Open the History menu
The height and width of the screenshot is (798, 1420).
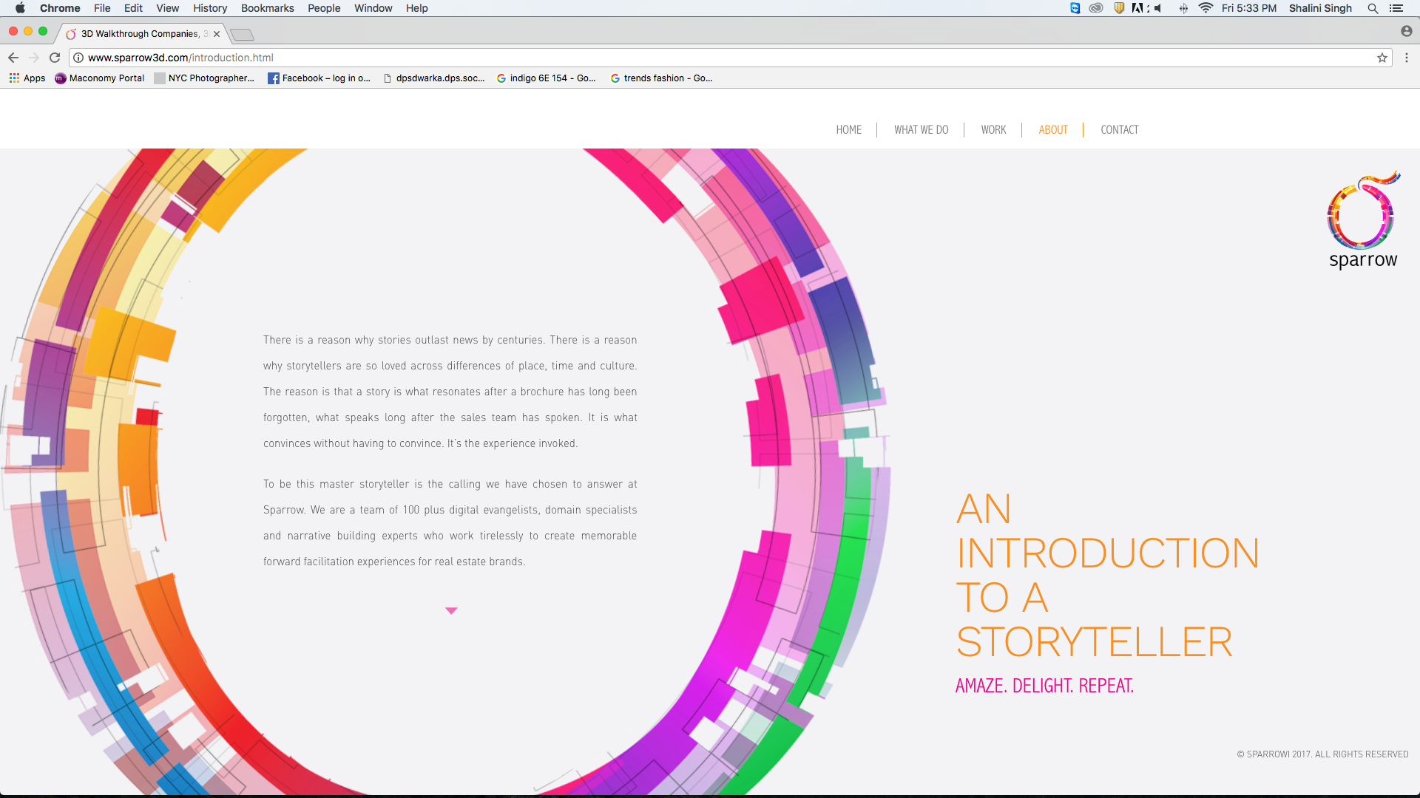(210, 8)
